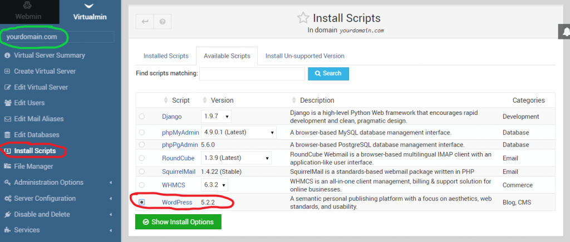Open the RoundCube version dropdown

(x=236, y=158)
